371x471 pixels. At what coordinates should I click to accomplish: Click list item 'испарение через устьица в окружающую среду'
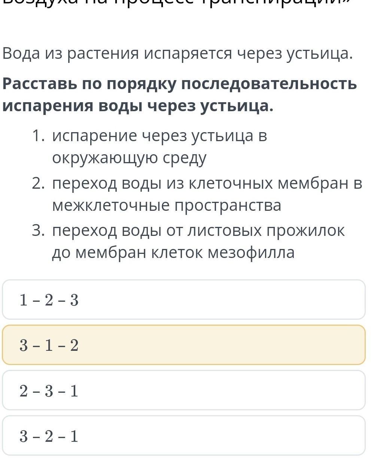coord(160,147)
